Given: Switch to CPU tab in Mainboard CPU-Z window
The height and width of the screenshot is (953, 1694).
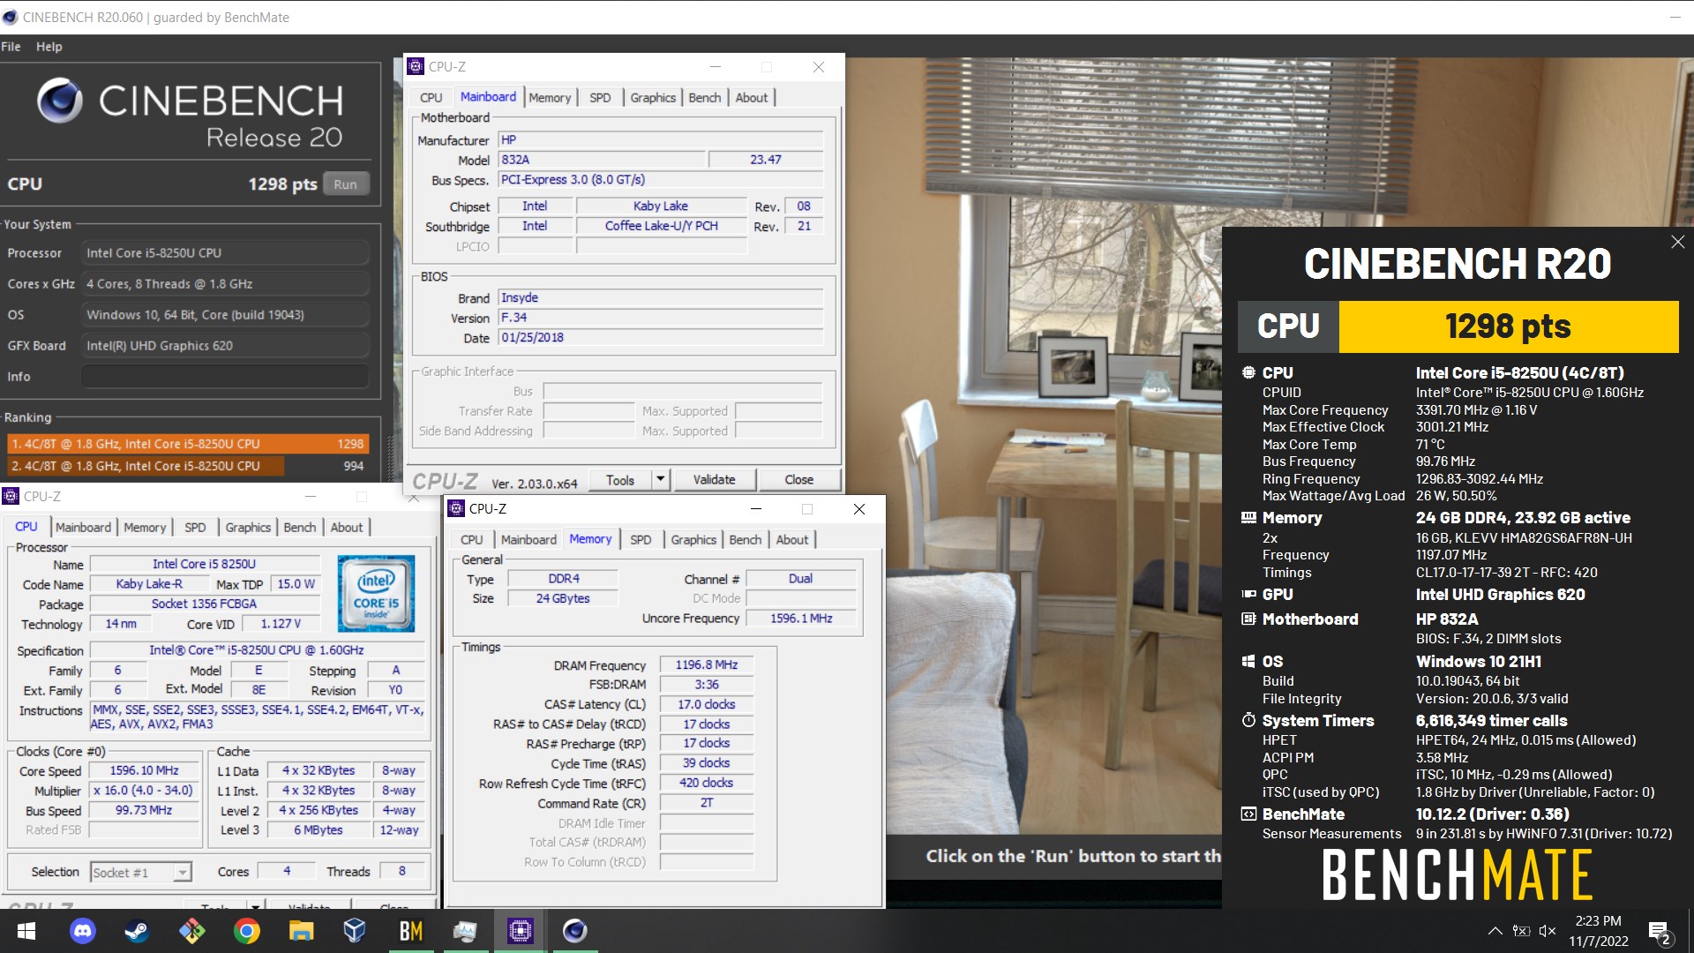Looking at the screenshot, I should click(431, 98).
